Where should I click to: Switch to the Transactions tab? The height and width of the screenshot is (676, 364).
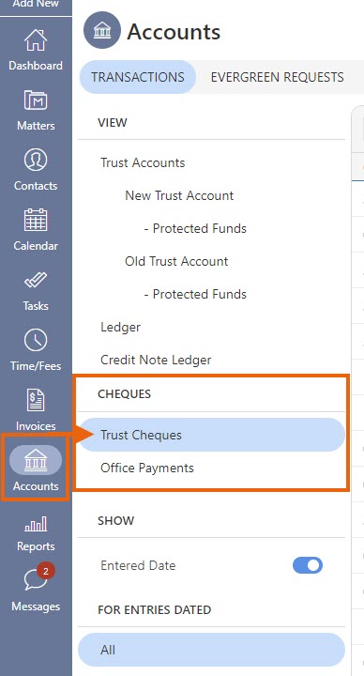tap(138, 77)
